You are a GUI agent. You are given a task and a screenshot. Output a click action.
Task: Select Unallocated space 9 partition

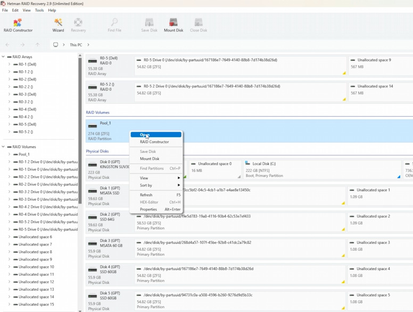[381, 65]
